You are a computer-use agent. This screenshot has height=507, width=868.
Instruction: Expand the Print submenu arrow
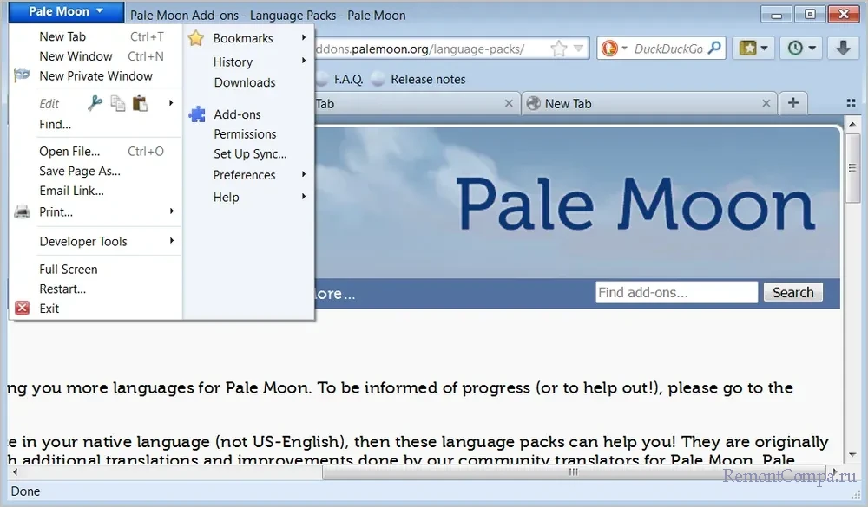pyautogui.click(x=172, y=211)
